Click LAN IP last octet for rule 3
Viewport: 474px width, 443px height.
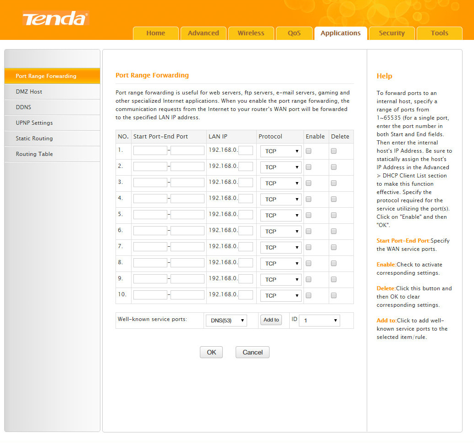click(x=246, y=183)
